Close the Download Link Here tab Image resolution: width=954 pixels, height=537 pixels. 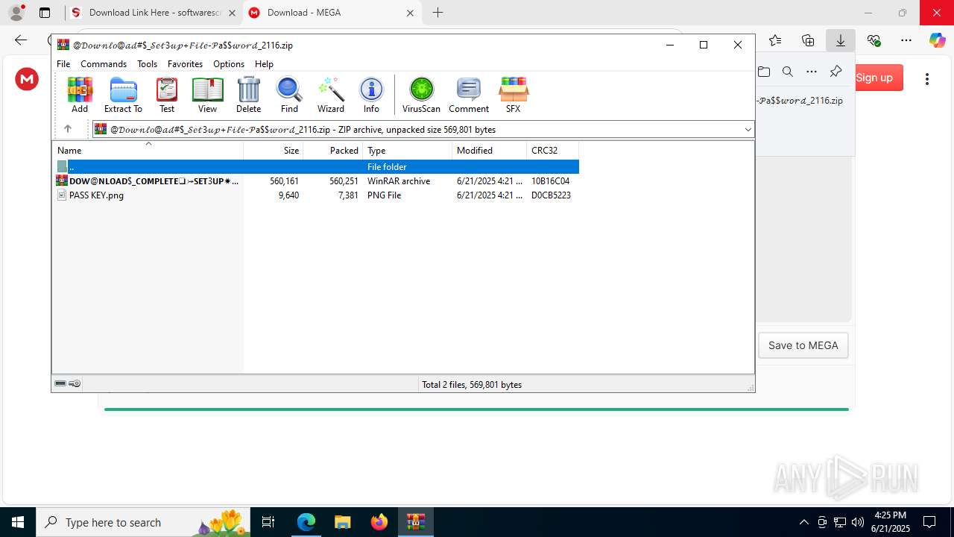[232, 13]
